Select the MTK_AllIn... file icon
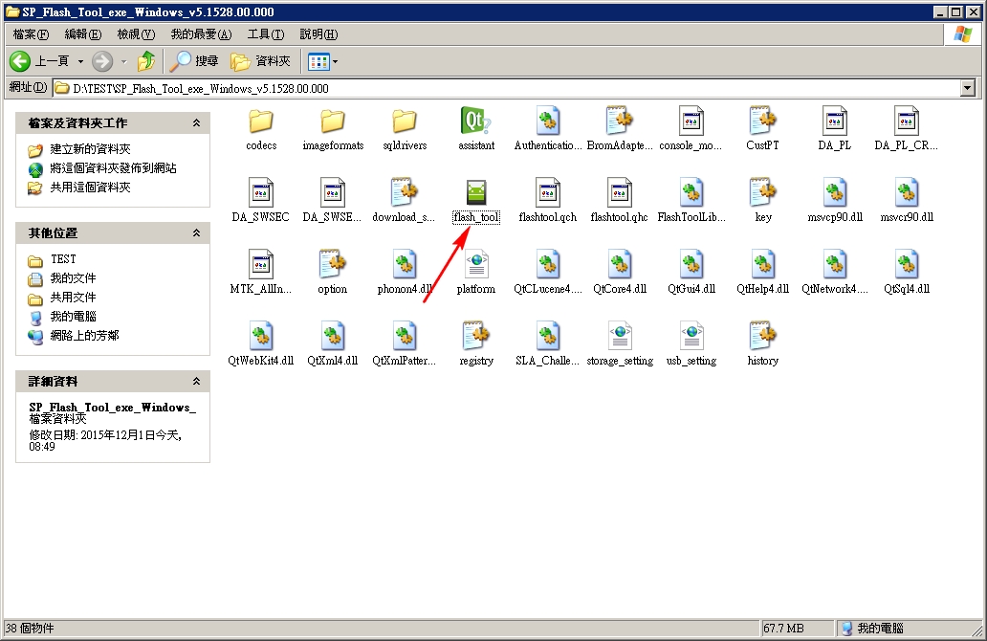The height and width of the screenshot is (641, 987). click(260, 264)
